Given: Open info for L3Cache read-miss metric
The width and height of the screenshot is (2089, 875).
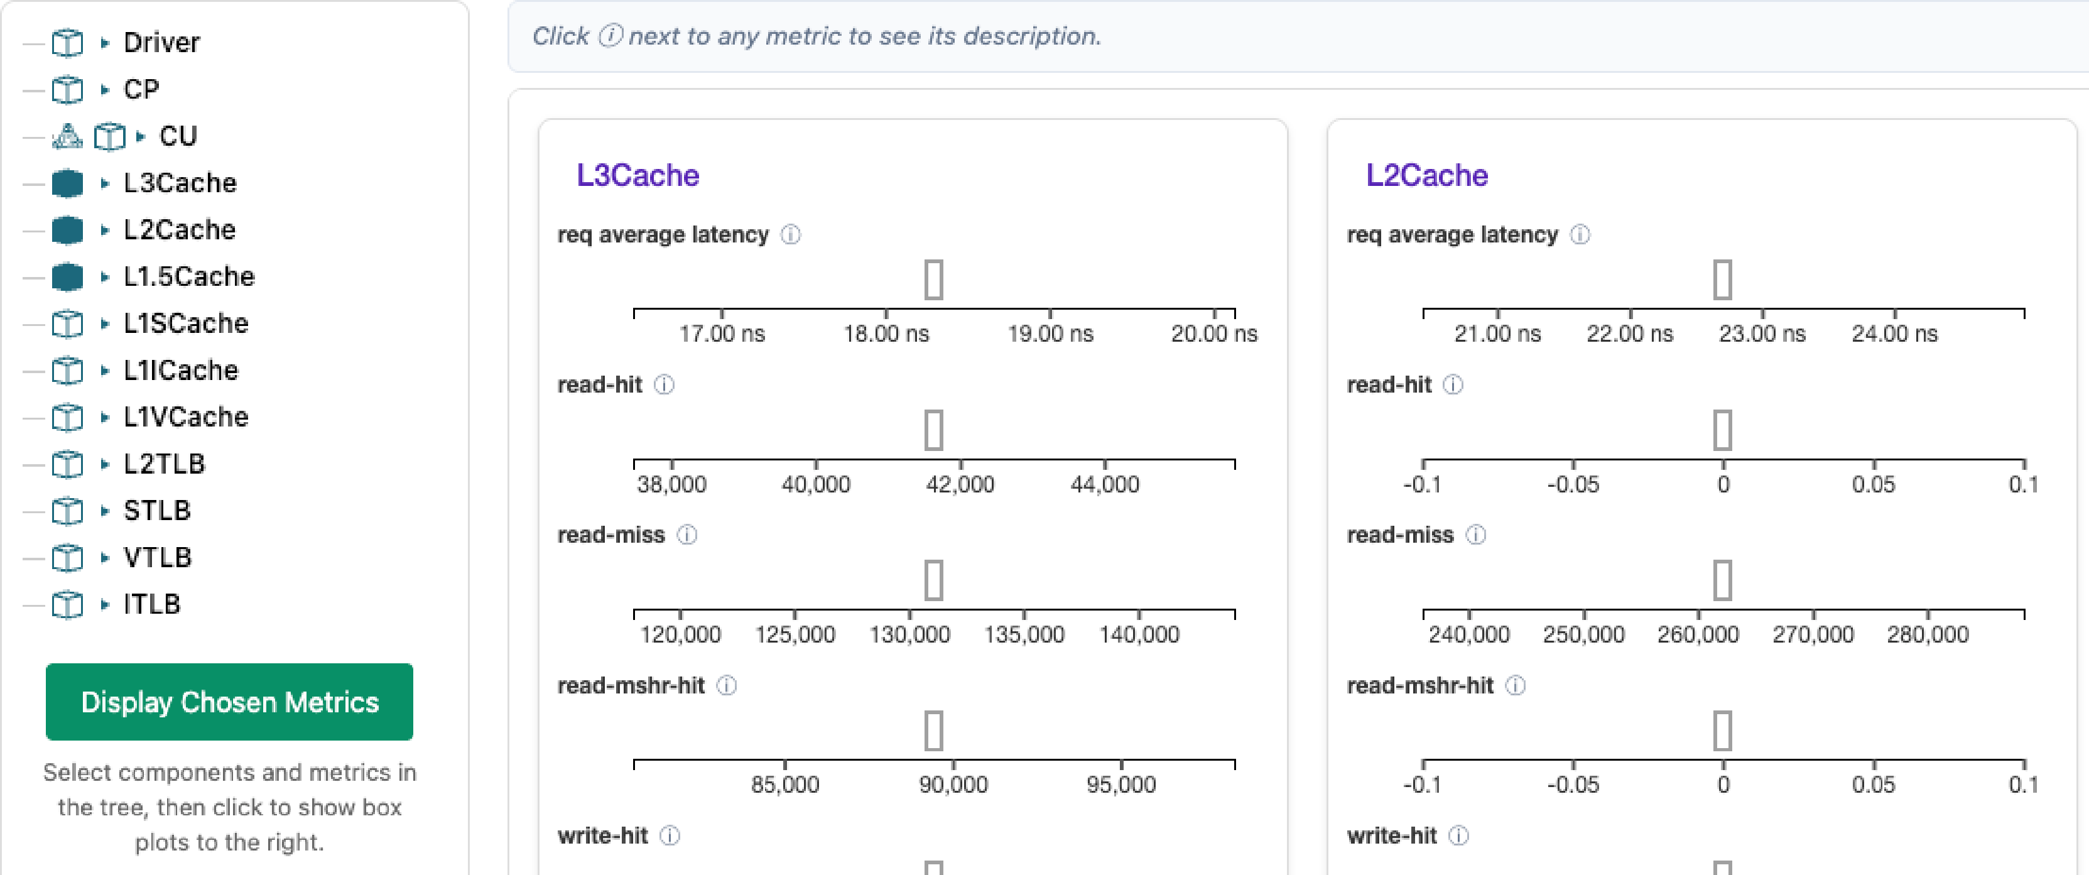Looking at the screenshot, I should [687, 535].
